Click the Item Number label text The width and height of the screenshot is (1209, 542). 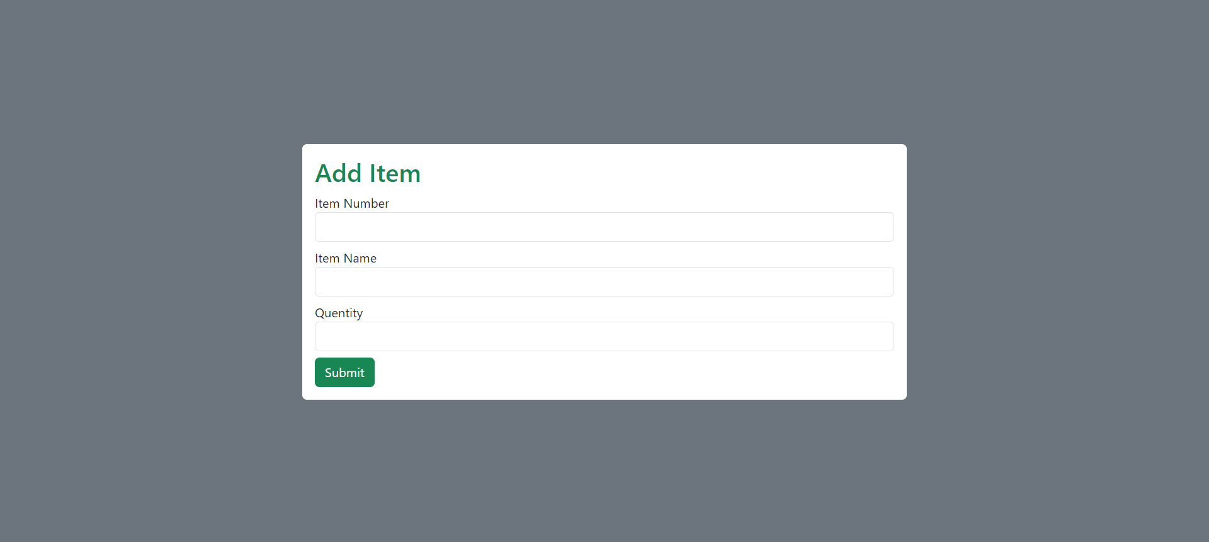[x=352, y=203]
